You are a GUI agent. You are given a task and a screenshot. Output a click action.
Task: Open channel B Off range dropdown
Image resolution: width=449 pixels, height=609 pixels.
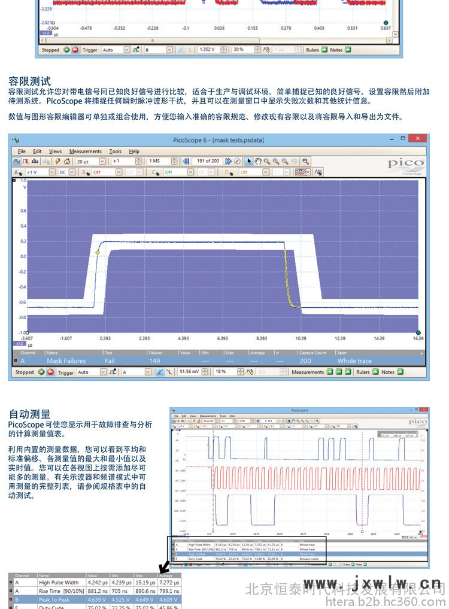click(119, 172)
